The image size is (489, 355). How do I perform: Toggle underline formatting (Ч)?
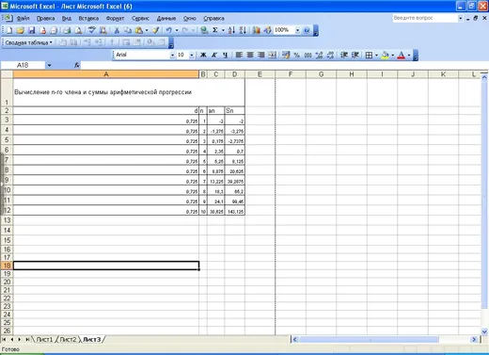click(x=225, y=55)
